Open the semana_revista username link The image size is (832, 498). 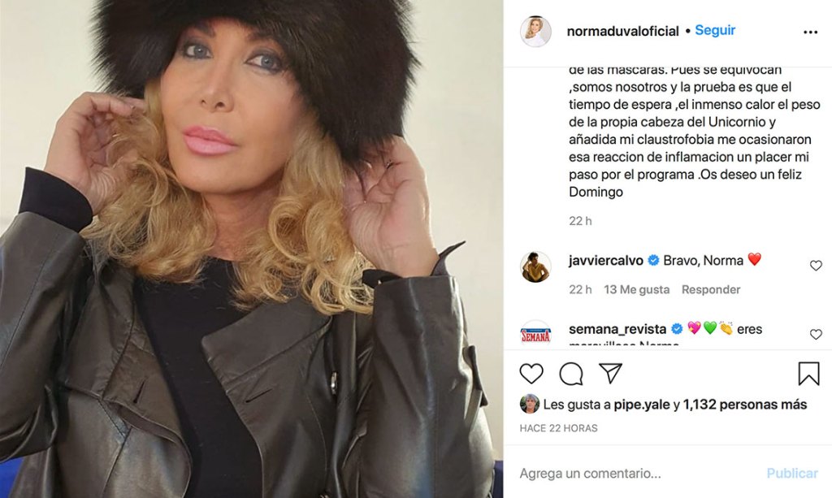tap(617, 329)
